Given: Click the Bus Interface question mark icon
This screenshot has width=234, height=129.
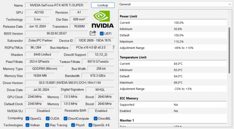Looking at the screenshot, I should pos(113,47).
